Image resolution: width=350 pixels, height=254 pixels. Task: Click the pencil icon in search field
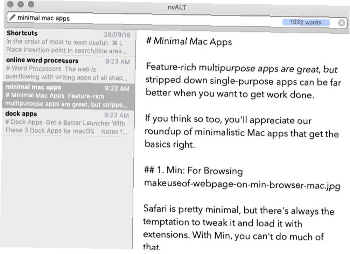click(12, 17)
